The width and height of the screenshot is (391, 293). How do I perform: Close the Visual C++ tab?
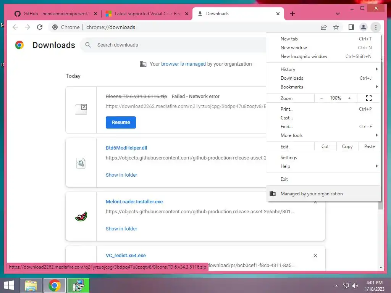[186, 14]
